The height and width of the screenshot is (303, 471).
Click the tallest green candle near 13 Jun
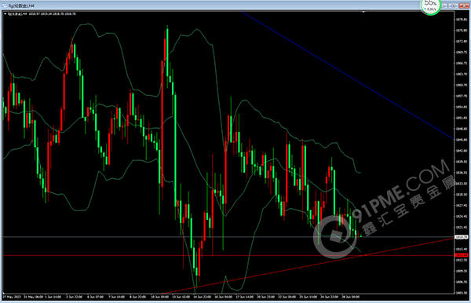[175, 151]
